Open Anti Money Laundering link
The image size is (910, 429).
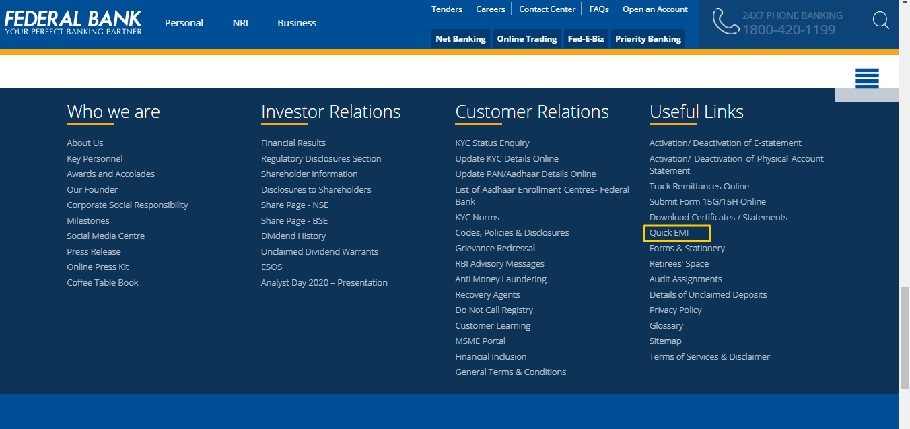tap(501, 279)
